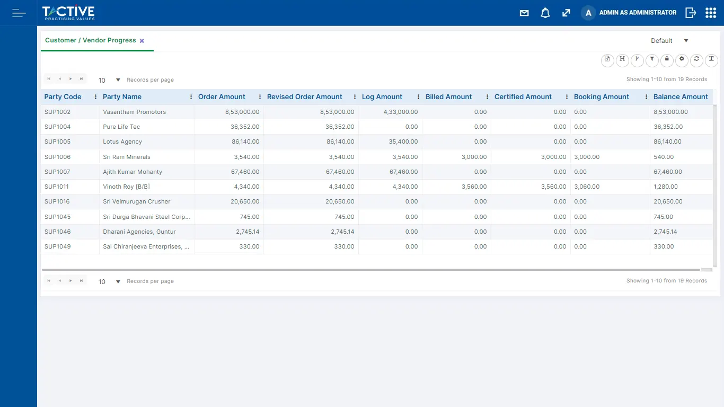Go to next page in top pager
The image size is (724, 407).
point(70,79)
